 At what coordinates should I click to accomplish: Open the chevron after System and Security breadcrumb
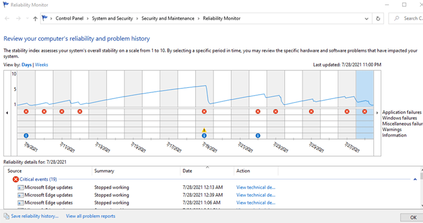137,19
